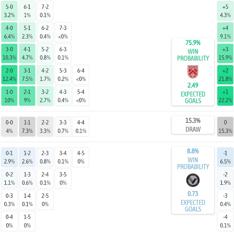Click the 0 margin draw box

point(225,127)
